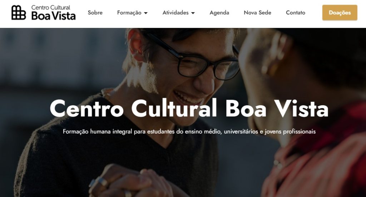Screen dimensions: 366x197
Task: Click the small "Centro Cultural" logo text
Action: point(51,7)
